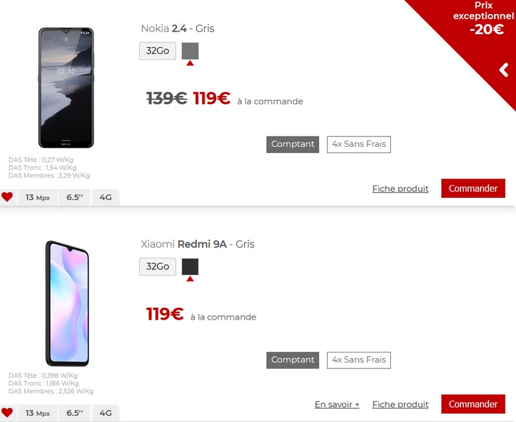Select Nokia 2.4 grey color swatch
The height and width of the screenshot is (422, 516).
pyautogui.click(x=190, y=51)
